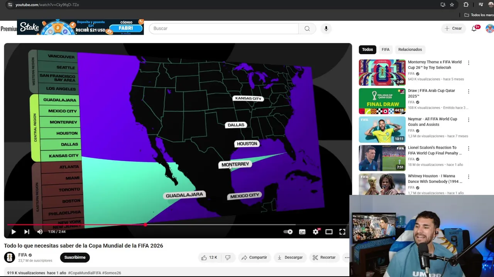Click the install app icon in address bar
This screenshot has height=277, width=494.
coord(443,5)
